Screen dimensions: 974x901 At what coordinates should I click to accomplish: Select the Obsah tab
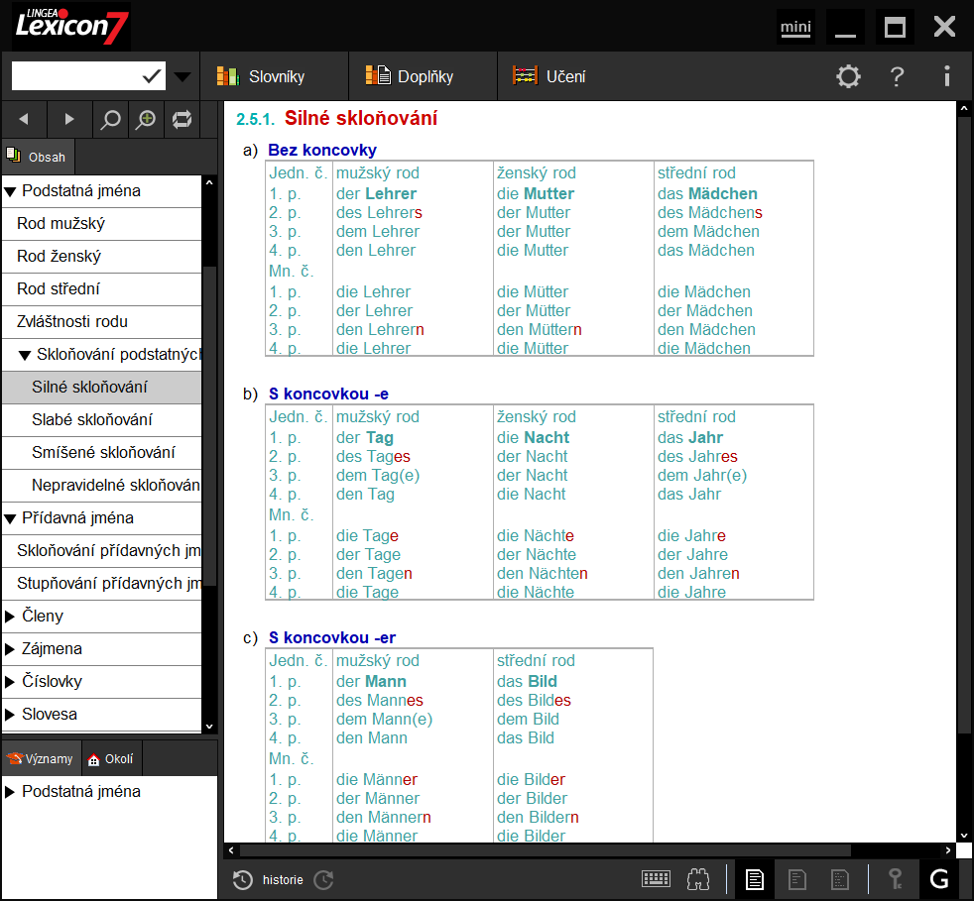38,157
